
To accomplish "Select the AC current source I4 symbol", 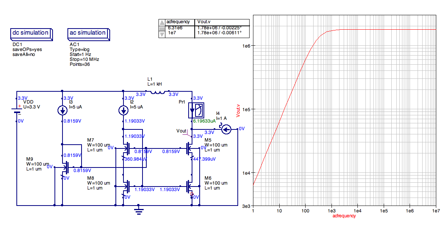I will [226, 129].
